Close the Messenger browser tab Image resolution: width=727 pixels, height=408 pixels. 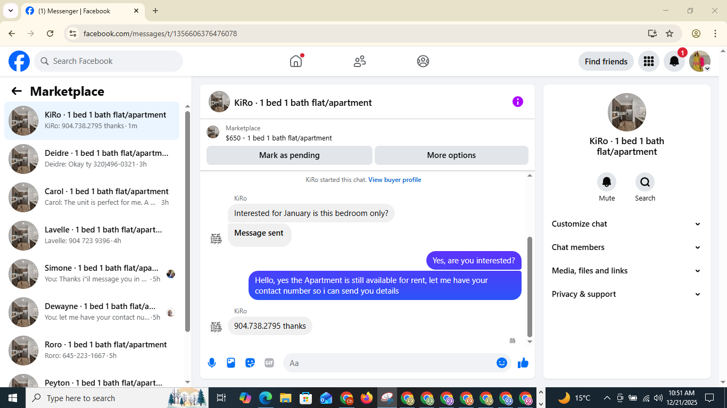[136, 11]
